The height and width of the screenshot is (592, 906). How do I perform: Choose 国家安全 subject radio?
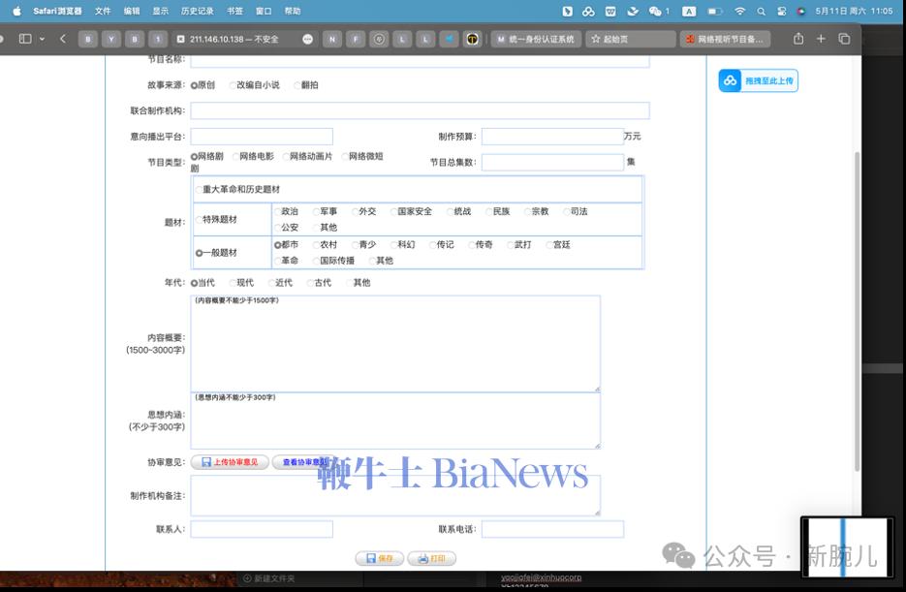394,212
